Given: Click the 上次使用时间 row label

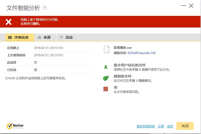Looking at the screenshot, I should point(16,55).
